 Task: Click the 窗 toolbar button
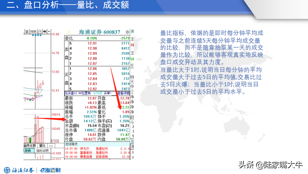[27, 32]
